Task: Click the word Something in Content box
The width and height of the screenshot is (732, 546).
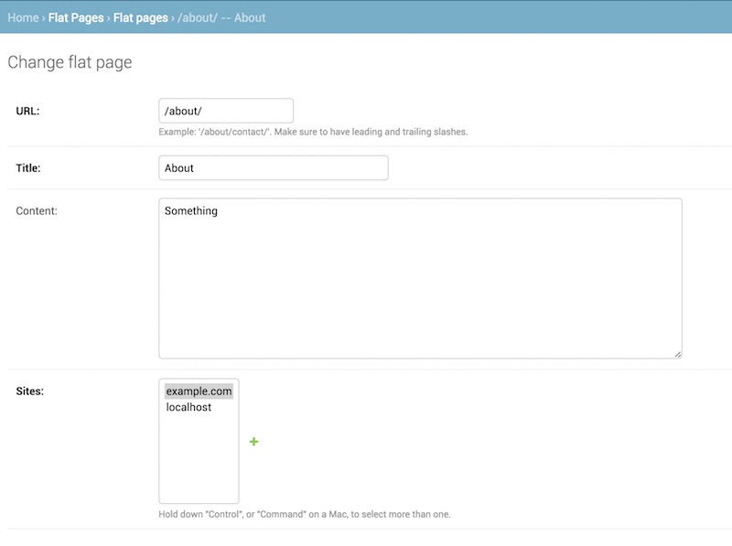Action: pos(191,211)
